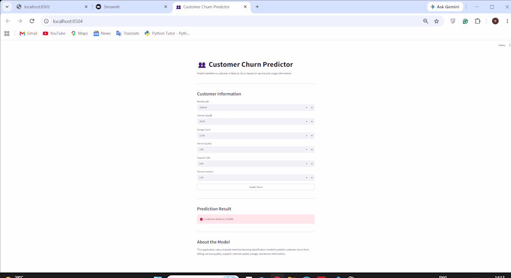Open the News bookmark
Screen dimensions: 511x278
(x=102, y=33)
